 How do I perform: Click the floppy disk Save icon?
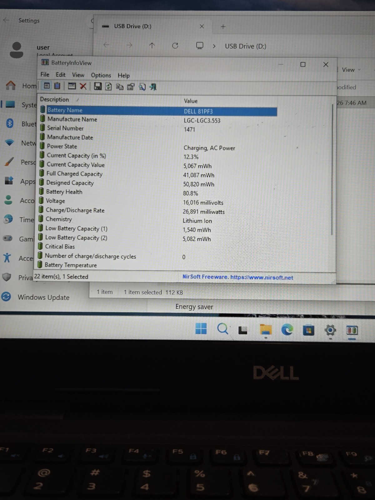tap(98, 87)
